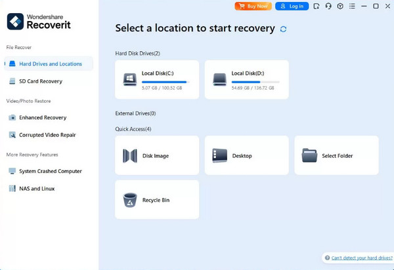Select Local Disk(C:) drive card
394x270 pixels.
point(157,79)
